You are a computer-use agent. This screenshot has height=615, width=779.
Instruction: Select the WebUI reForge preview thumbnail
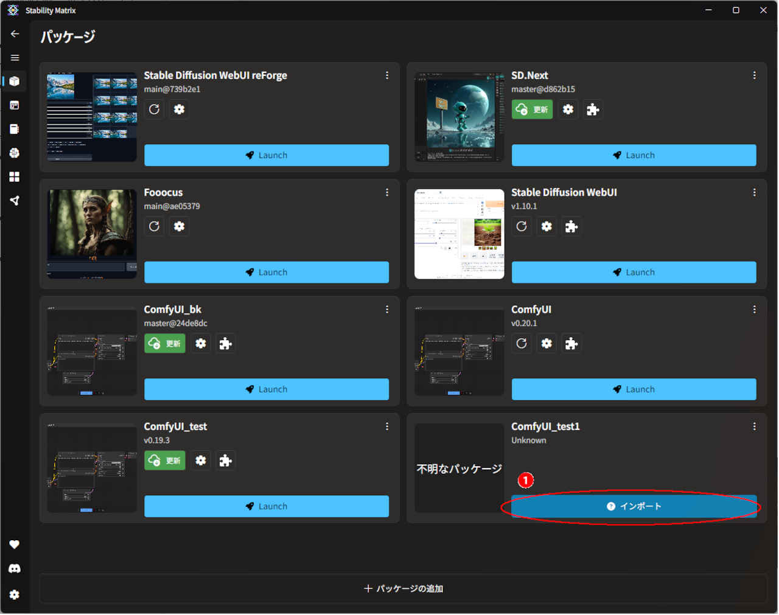[x=92, y=117]
